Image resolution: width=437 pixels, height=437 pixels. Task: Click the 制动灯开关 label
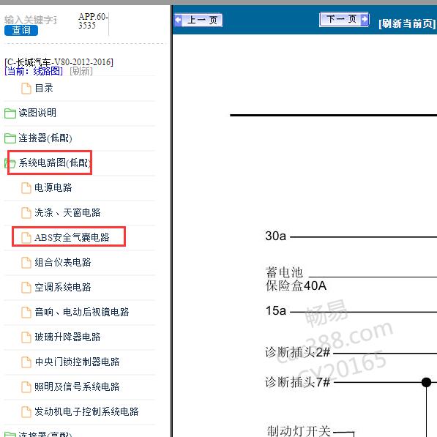[298, 430]
